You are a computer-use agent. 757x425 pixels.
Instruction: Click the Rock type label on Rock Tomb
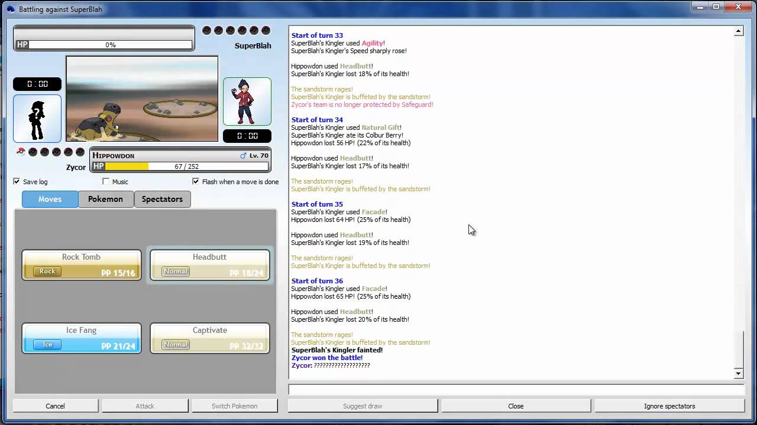[x=47, y=272]
